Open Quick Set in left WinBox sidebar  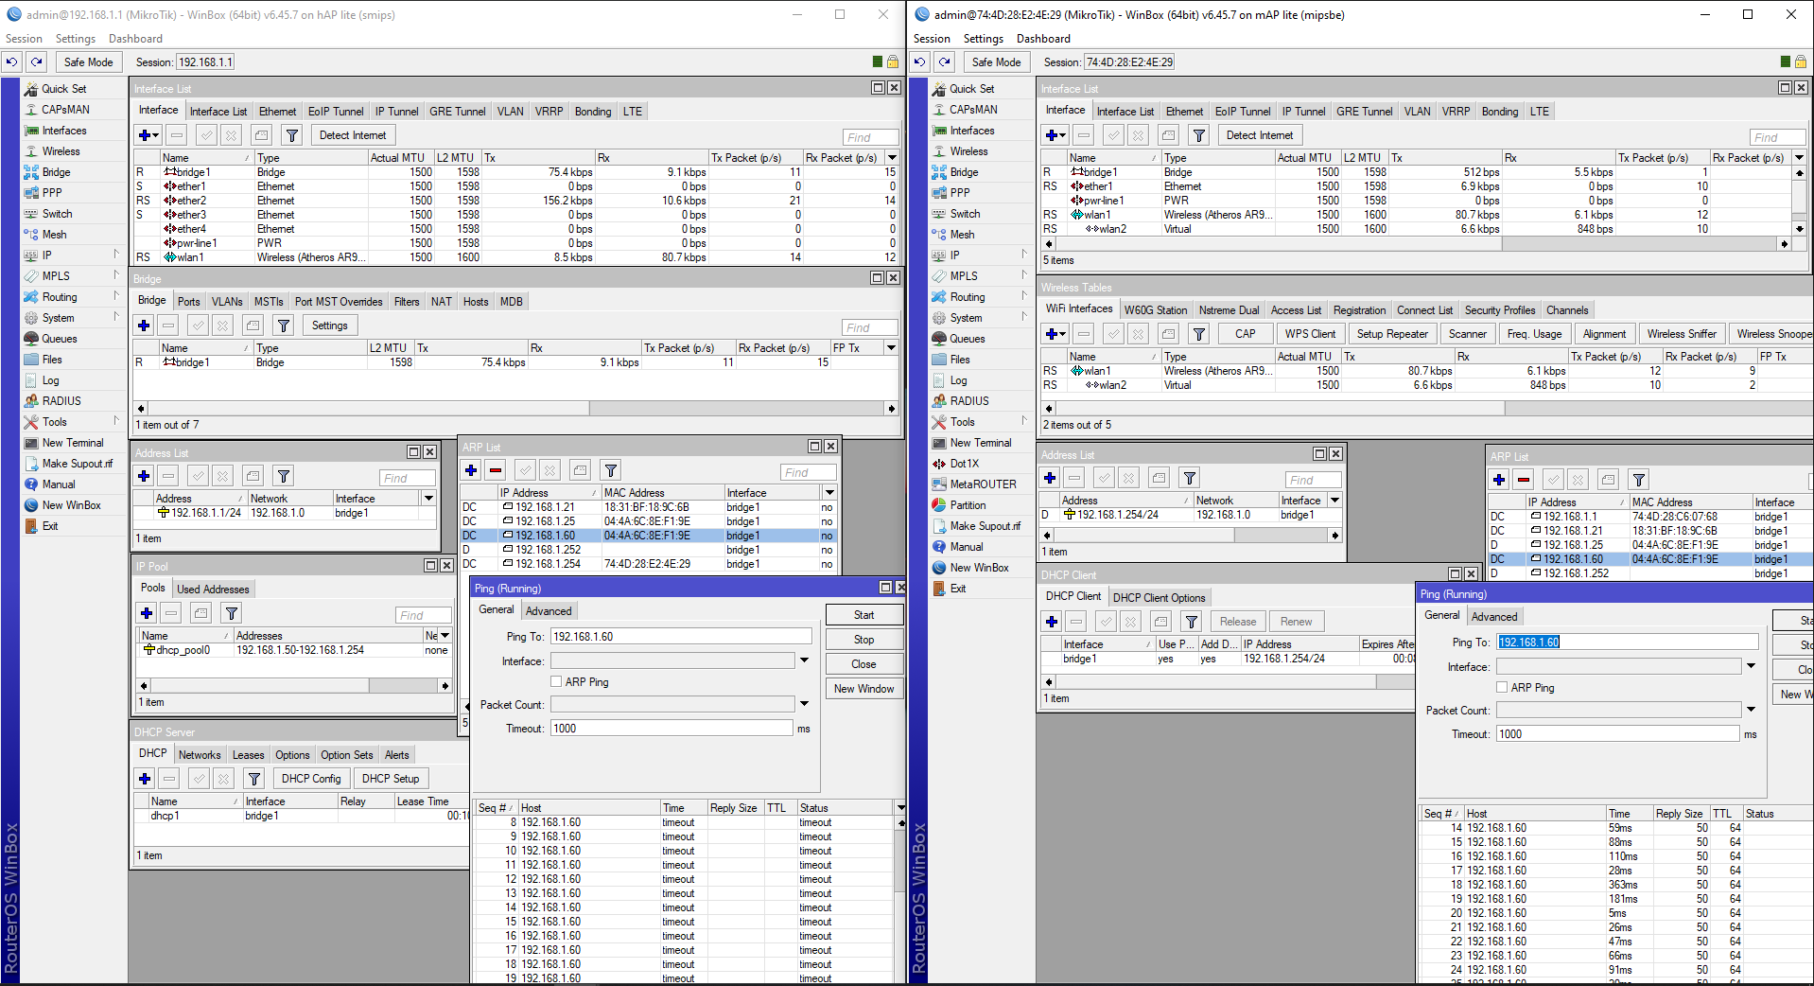point(63,89)
